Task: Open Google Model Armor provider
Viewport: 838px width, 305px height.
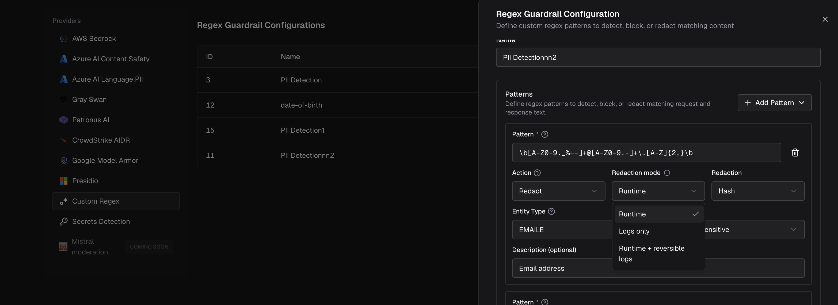Action: coord(116,160)
